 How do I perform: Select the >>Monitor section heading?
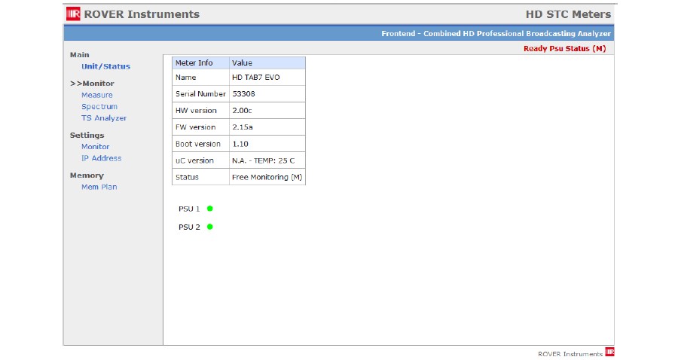(x=92, y=84)
